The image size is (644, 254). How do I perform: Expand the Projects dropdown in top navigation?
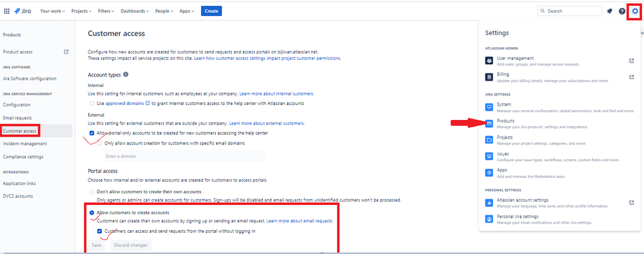(81, 11)
